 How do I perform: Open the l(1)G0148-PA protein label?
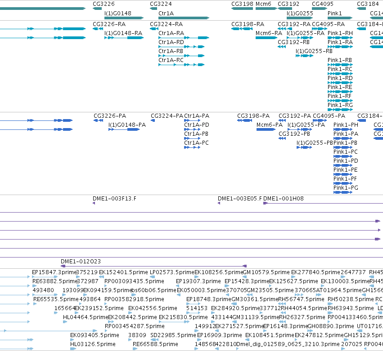pyautogui.click(x=127, y=125)
